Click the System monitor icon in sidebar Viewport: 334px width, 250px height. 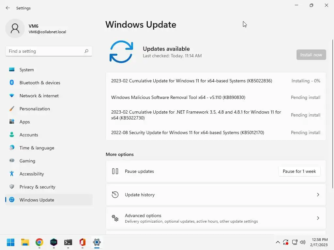tap(12, 70)
